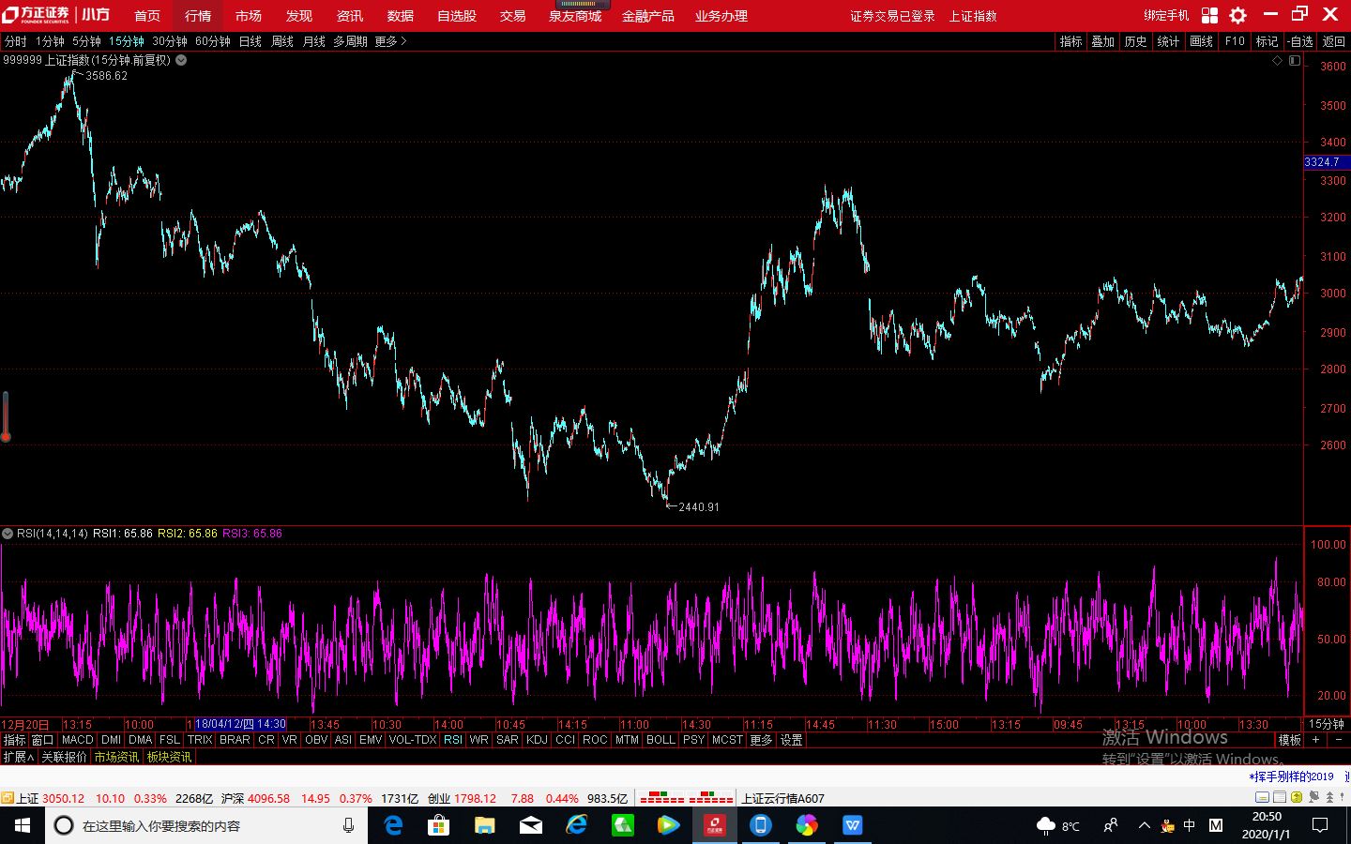The height and width of the screenshot is (844, 1351).
Task: Select 月线 monthly chart period
Action: [x=314, y=41]
